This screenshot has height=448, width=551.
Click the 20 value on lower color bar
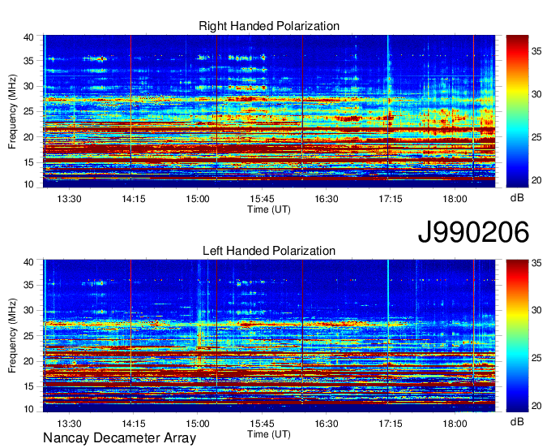click(536, 406)
